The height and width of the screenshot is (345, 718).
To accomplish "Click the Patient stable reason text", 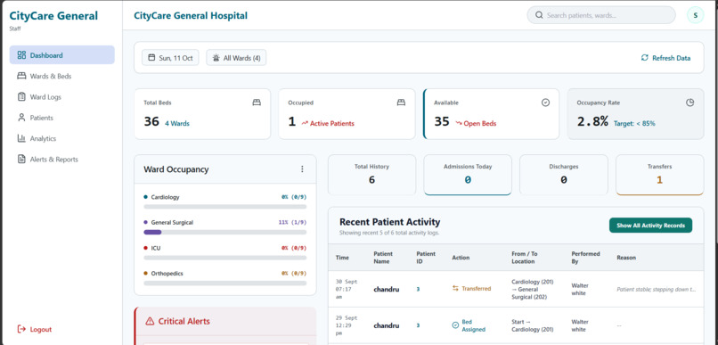I will [x=657, y=289].
